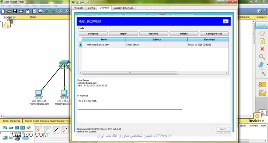This screenshot has width=268, height=143.
Task: Click the switch device in the workspace
Action: 64,62
